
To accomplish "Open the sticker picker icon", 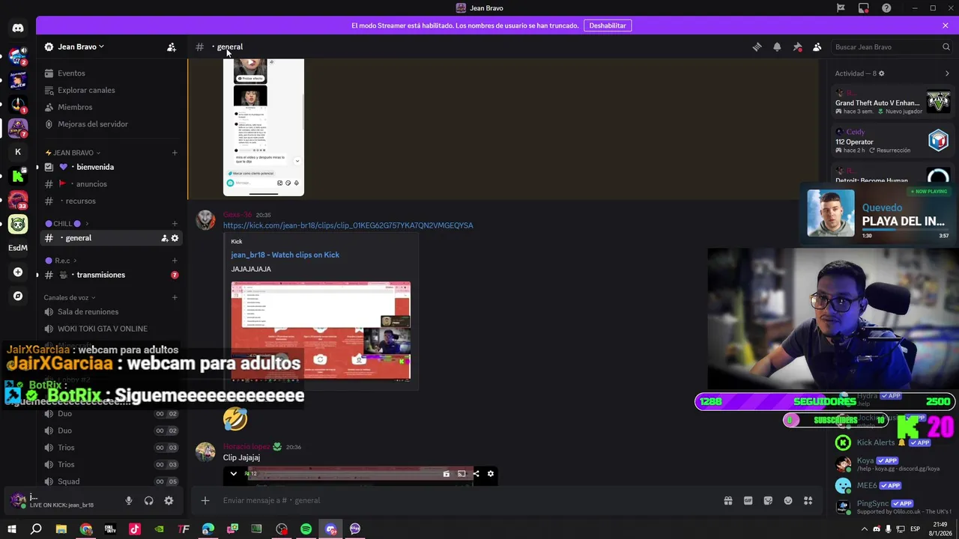I will [x=768, y=501].
